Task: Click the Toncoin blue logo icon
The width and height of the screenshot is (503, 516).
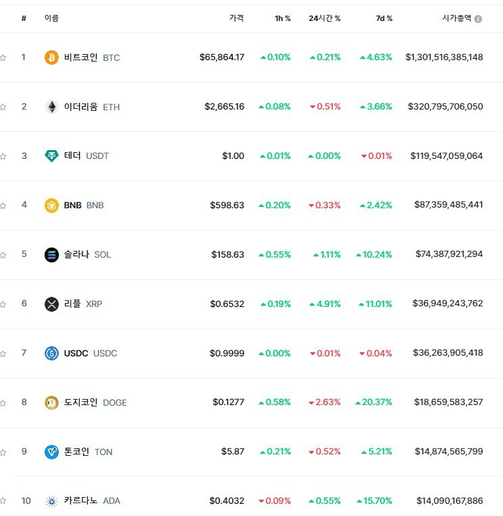Action: [x=51, y=452]
